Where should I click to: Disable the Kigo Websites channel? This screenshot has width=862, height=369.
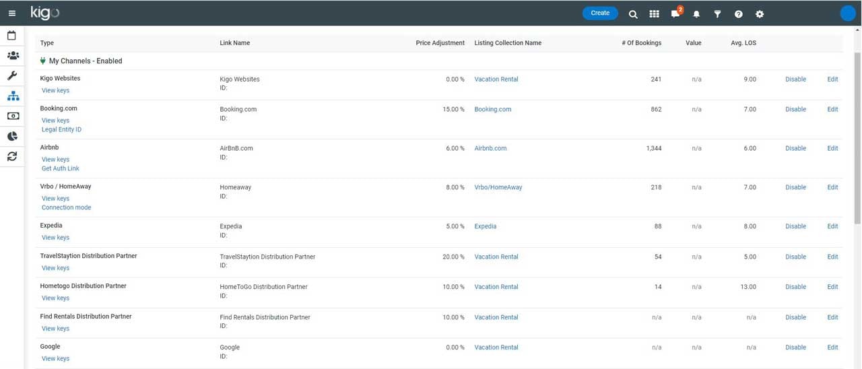point(795,79)
